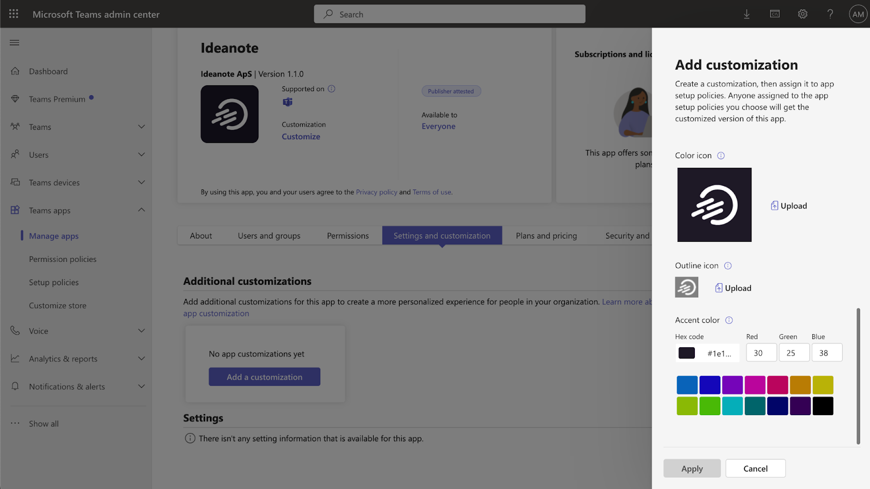Click the Ideanote app logo image
The image size is (870, 489).
tap(229, 114)
